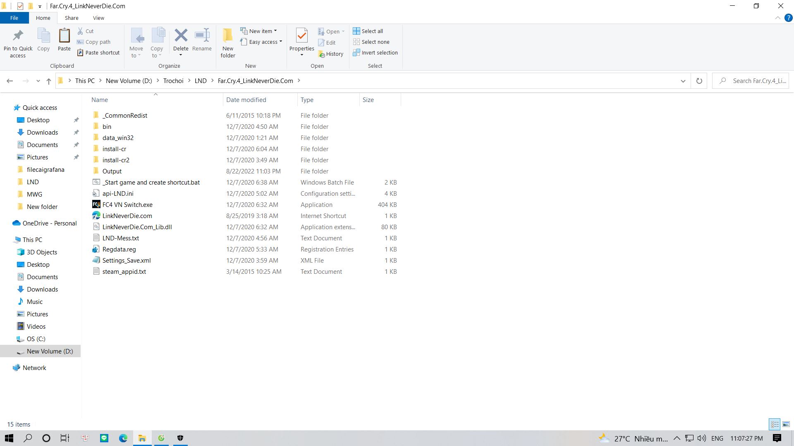Viewport: 794px width, 446px height.
Task: Open Properties from the ribbon
Action: coord(301,40)
